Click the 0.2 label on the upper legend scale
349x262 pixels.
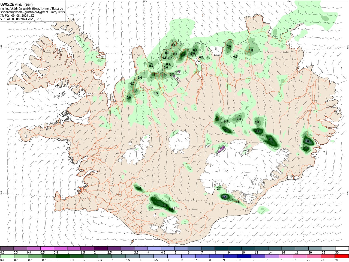(2, 252)
